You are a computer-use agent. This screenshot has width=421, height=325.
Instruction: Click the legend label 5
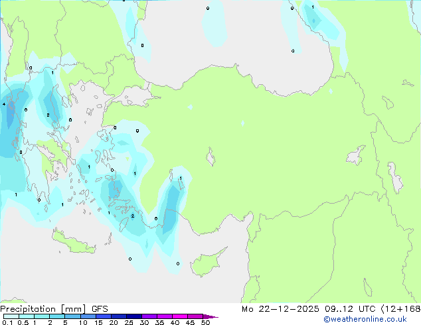coord(65,322)
